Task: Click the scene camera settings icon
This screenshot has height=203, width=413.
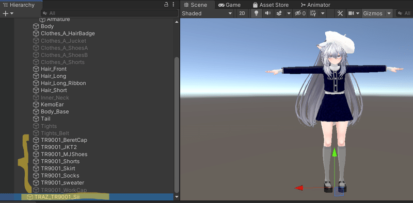Action: click(351, 13)
